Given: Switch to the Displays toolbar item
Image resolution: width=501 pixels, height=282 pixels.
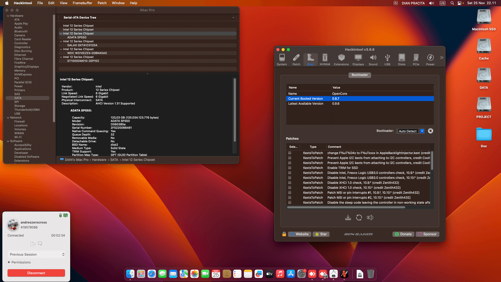Looking at the screenshot, I should point(358,60).
